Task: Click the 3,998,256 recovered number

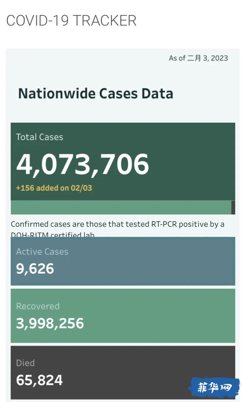Action: click(50, 323)
